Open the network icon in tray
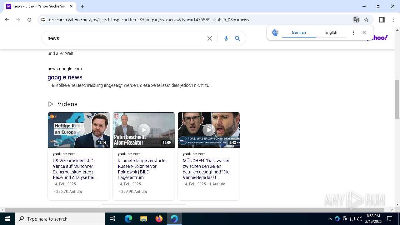400x225 pixels. (352, 219)
